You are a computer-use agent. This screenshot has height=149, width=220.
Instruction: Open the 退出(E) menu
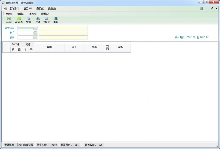pos(52,8)
